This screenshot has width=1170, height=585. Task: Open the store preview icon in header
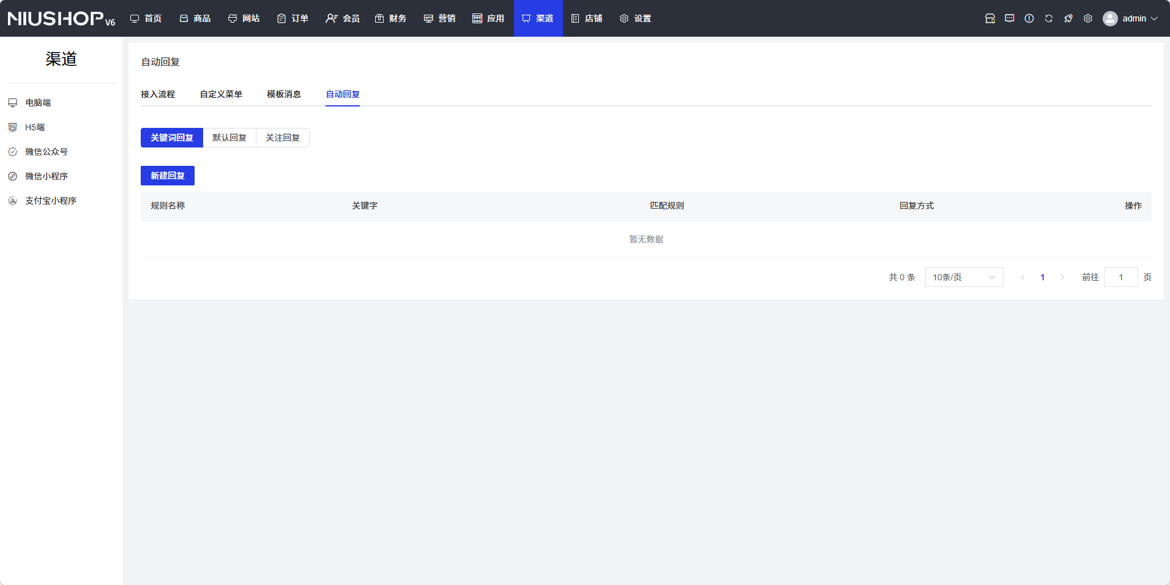tap(989, 18)
